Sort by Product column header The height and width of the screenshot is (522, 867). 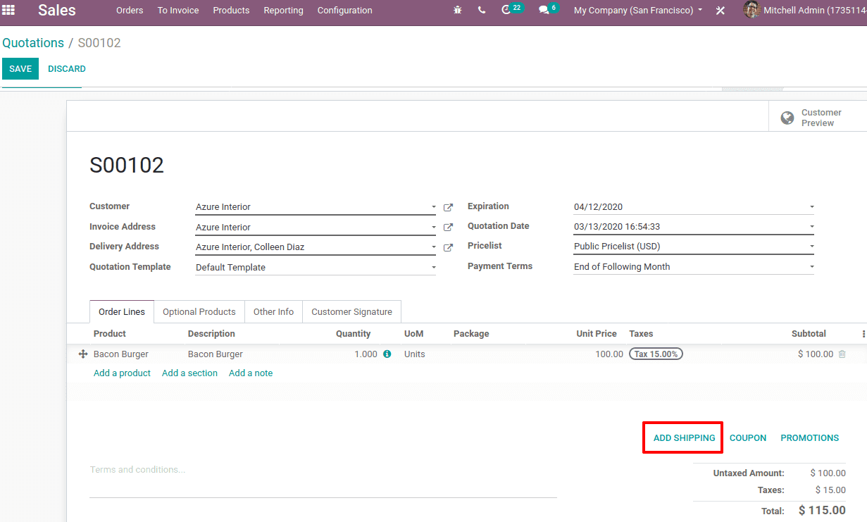point(110,334)
